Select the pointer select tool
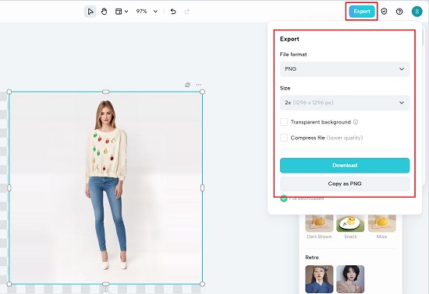 tap(90, 12)
